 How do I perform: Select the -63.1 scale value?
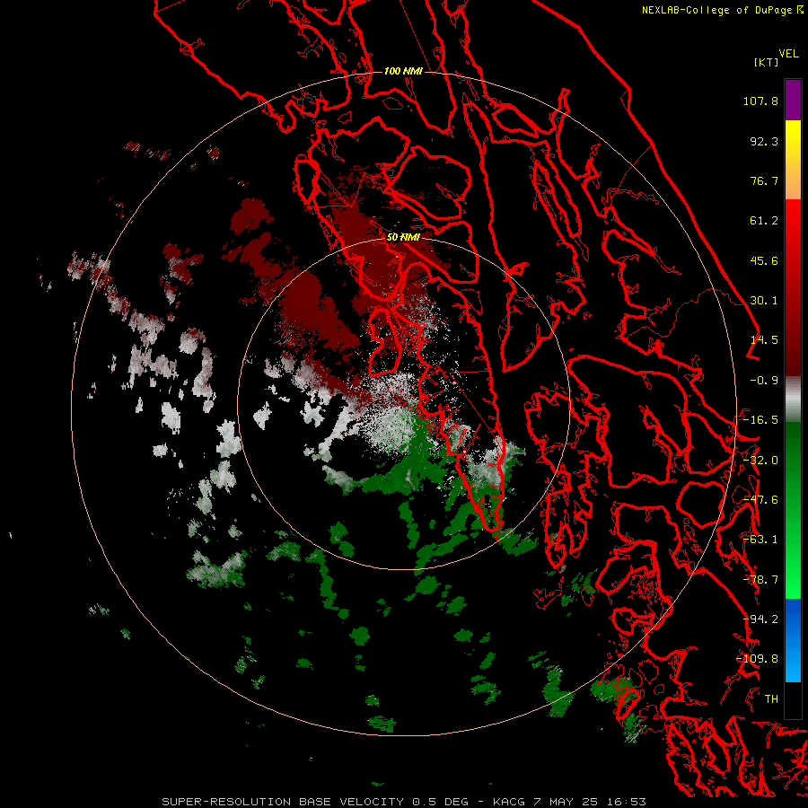point(760,540)
